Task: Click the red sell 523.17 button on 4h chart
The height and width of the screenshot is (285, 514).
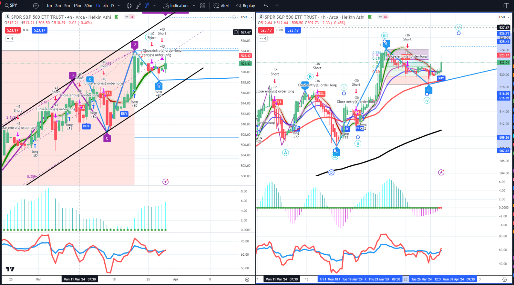Action: tap(13, 30)
